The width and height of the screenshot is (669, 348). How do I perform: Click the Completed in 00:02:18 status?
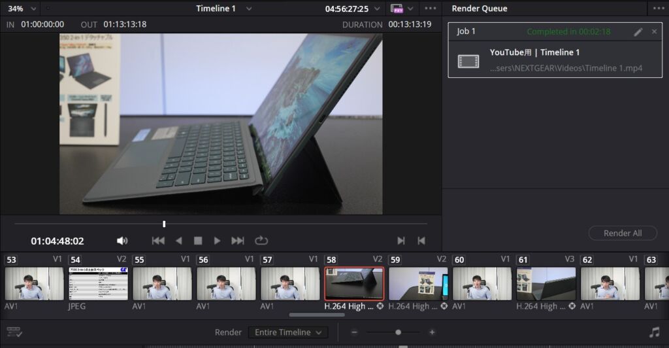568,31
